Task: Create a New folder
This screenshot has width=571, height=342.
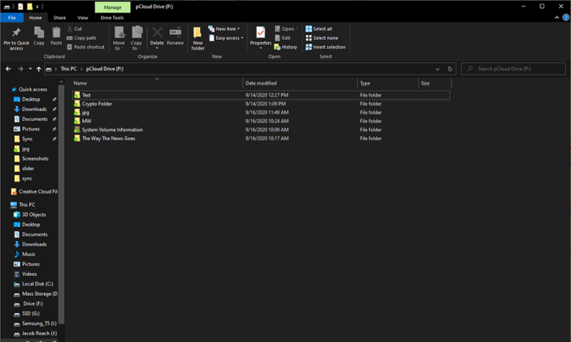Action: point(198,38)
